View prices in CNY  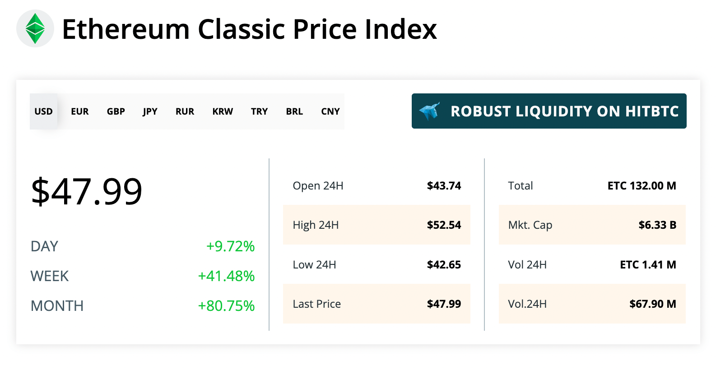(330, 111)
